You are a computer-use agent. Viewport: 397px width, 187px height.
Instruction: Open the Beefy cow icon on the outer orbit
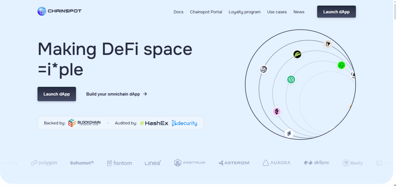(x=328, y=44)
